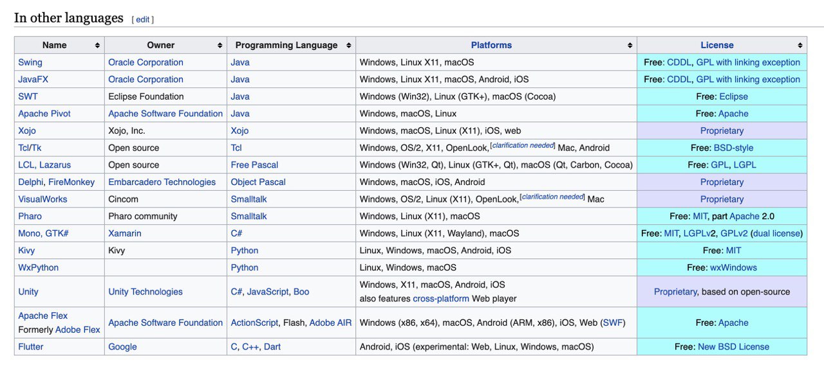
Task: Open clarification needed link in VisualWorks row
Action: pyautogui.click(x=552, y=197)
